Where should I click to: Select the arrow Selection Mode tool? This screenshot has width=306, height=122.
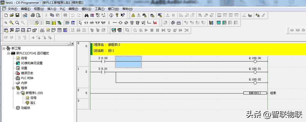[x=80, y=23]
